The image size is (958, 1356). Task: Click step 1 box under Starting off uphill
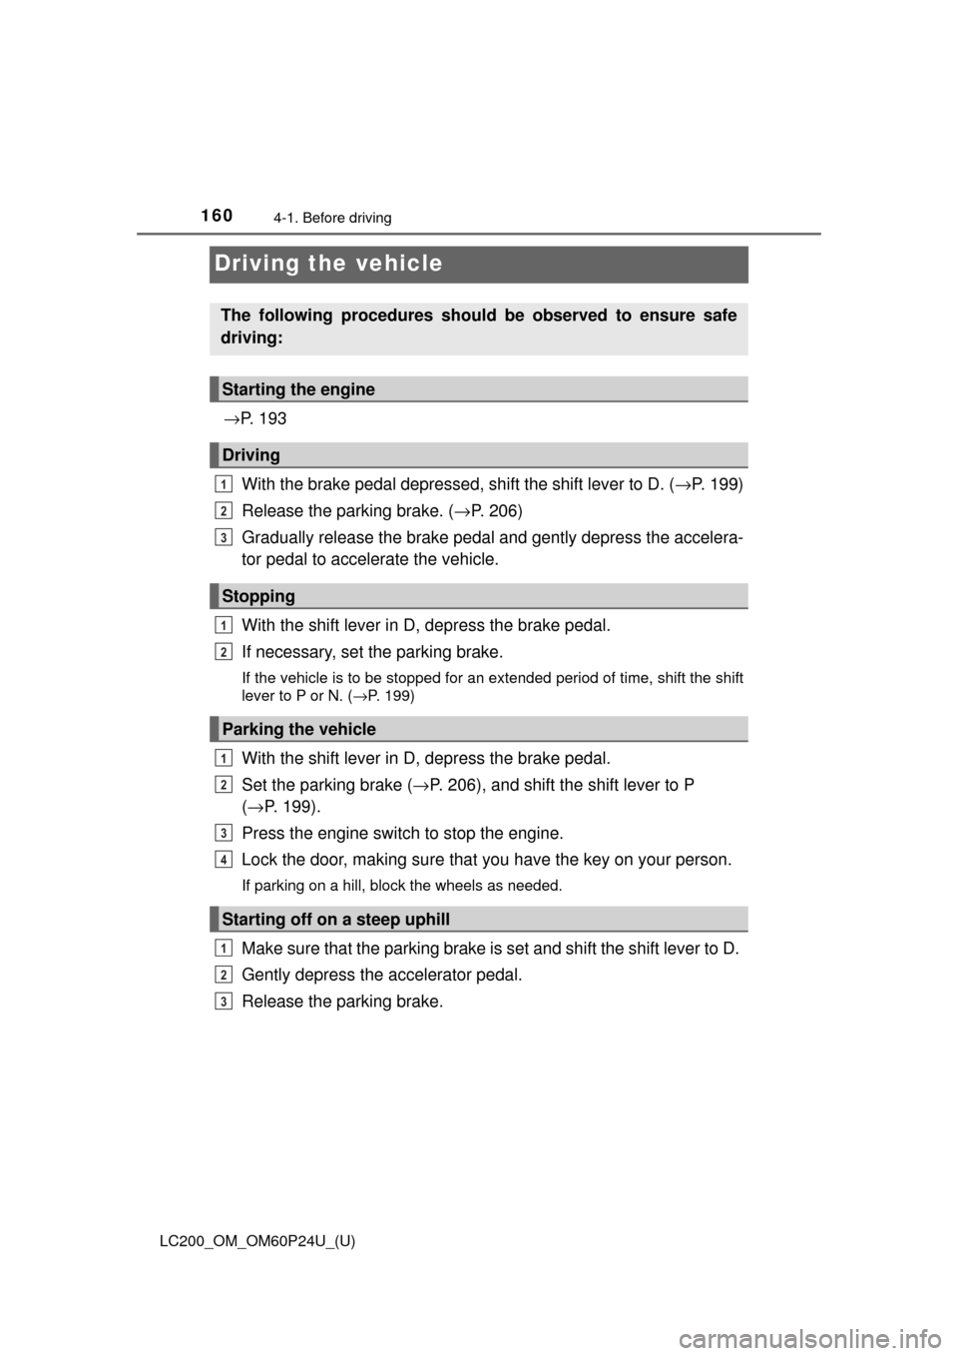point(224,948)
